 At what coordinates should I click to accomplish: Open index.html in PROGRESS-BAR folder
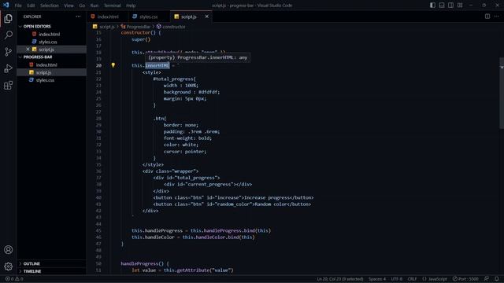(x=51, y=64)
